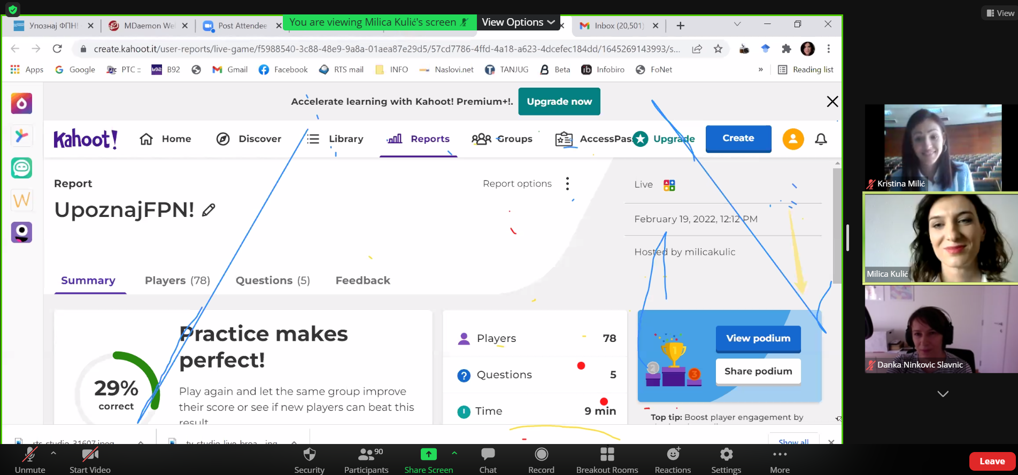Expand audio options arrow next to Unmute
The height and width of the screenshot is (475, 1018).
[x=53, y=453]
